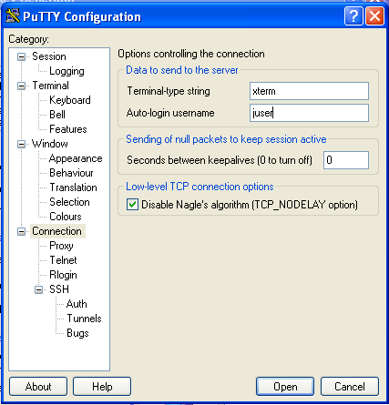Close the PuTTY Configuration window
The image size is (389, 405).
click(374, 15)
